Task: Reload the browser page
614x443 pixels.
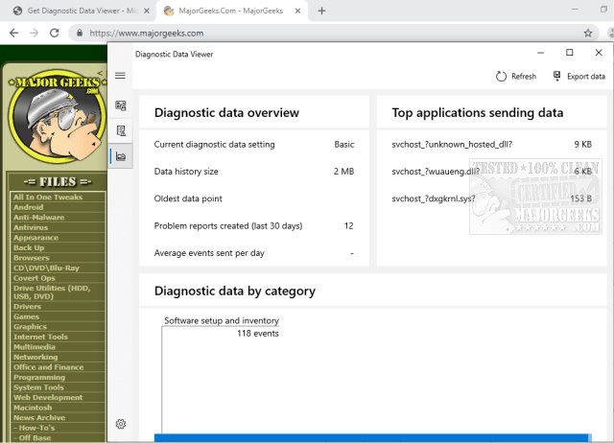Action: click(x=57, y=32)
